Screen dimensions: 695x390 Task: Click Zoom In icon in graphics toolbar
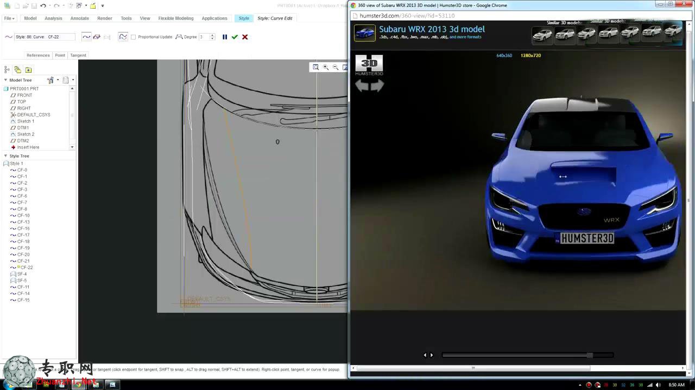tap(325, 67)
